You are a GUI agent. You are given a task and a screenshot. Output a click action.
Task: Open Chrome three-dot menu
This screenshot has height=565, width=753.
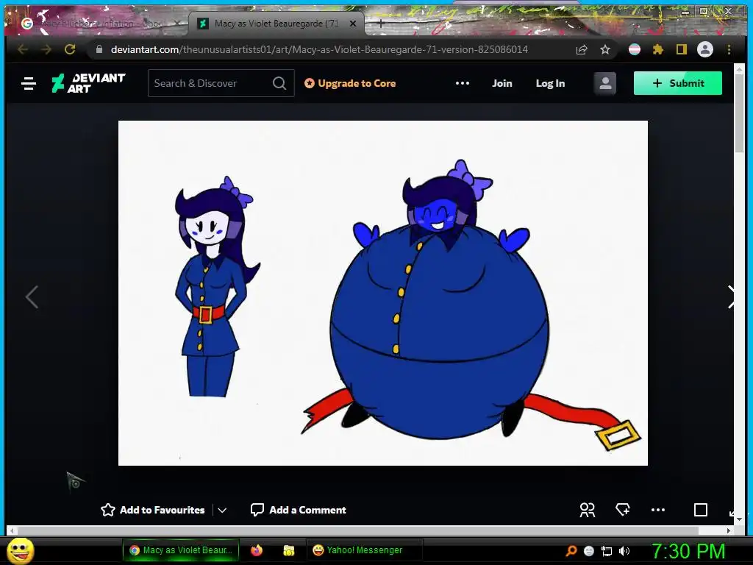tap(729, 49)
